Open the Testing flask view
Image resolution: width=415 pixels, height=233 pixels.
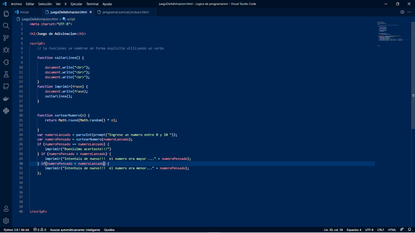pos(6,74)
